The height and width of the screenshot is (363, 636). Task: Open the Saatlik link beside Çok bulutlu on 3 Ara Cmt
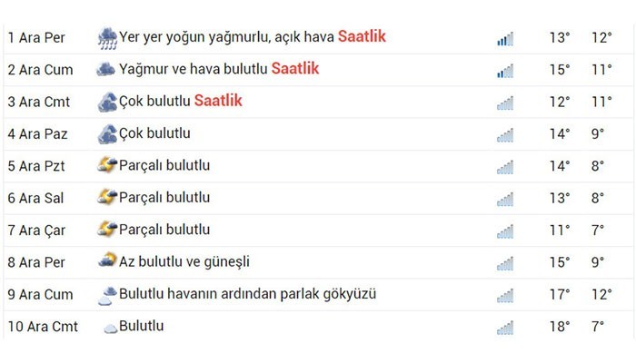(x=218, y=101)
